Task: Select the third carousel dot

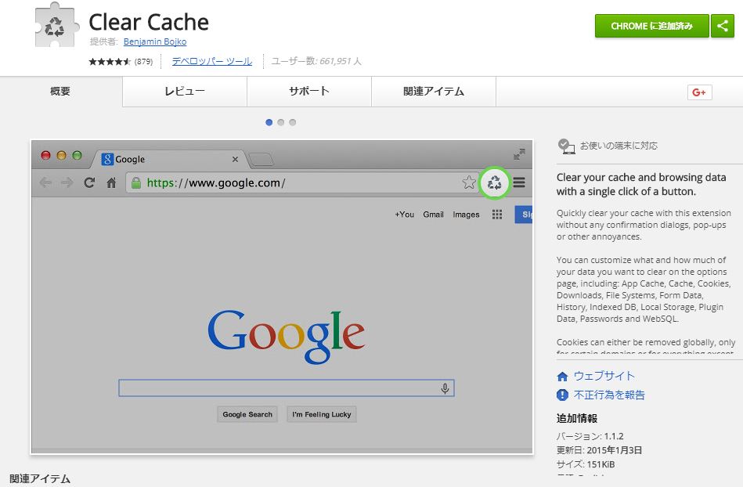Action: [293, 122]
